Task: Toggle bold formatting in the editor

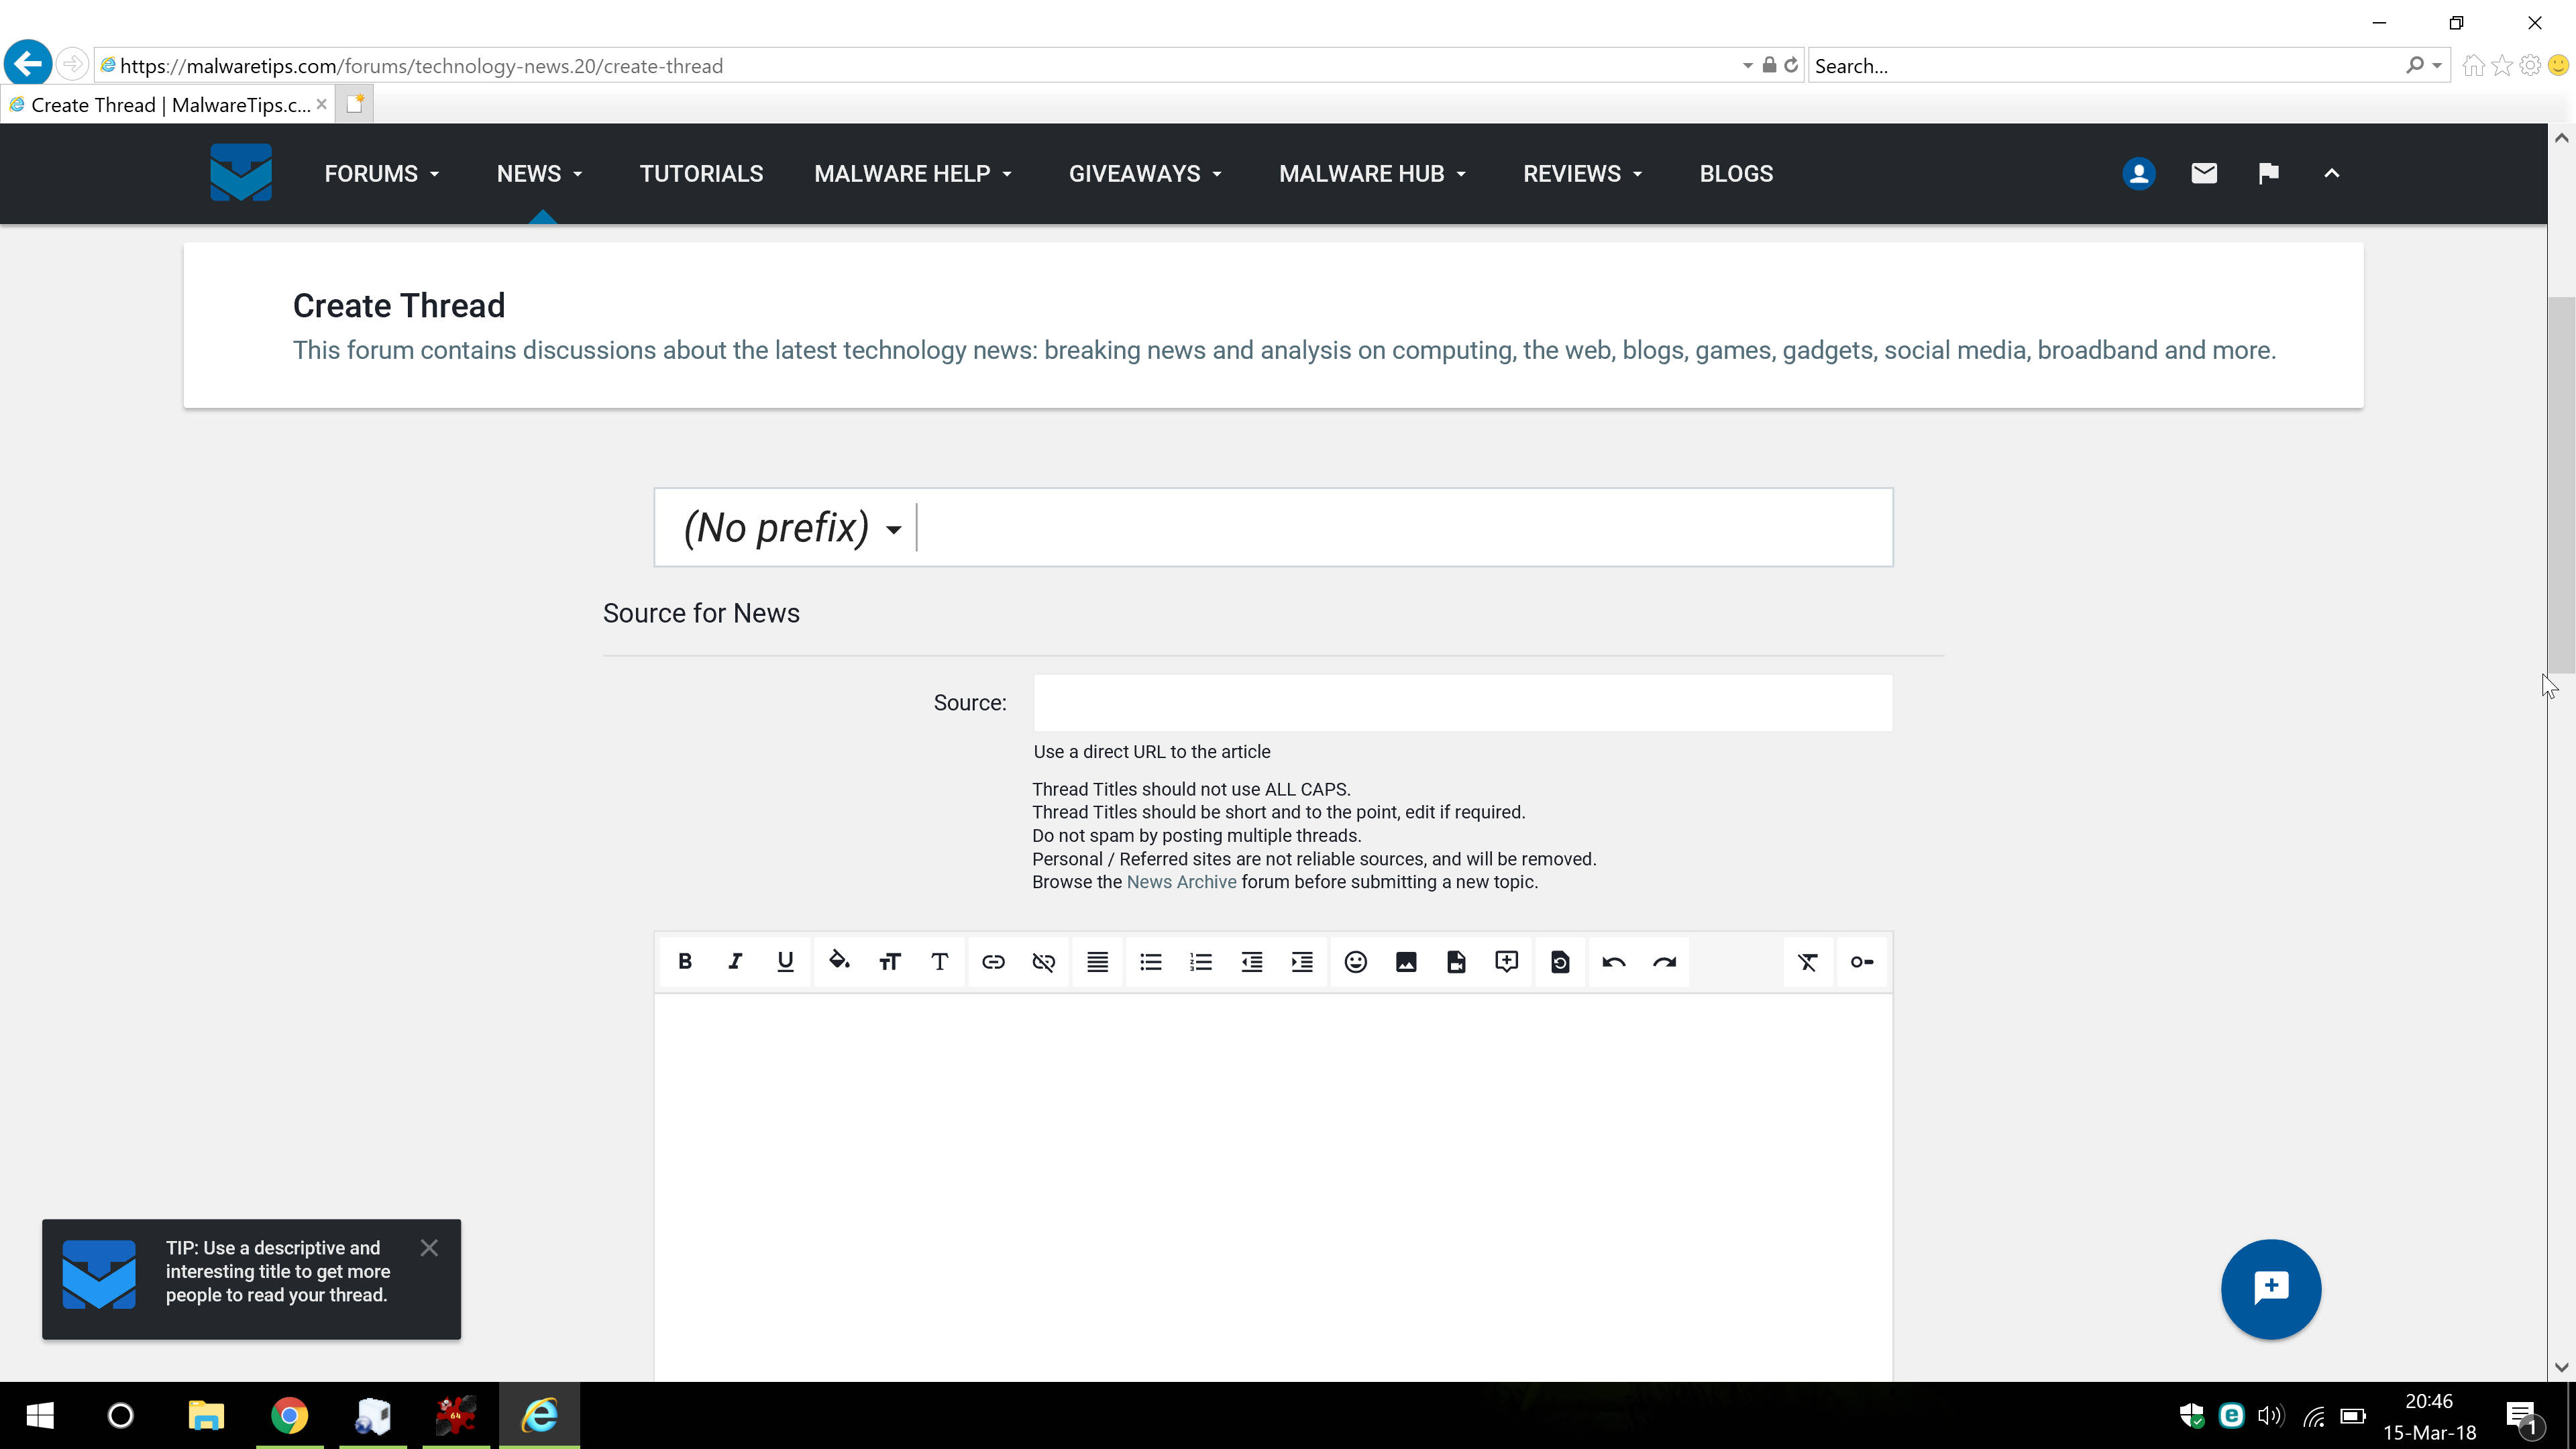Action: pyautogui.click(x=685, y=962)
